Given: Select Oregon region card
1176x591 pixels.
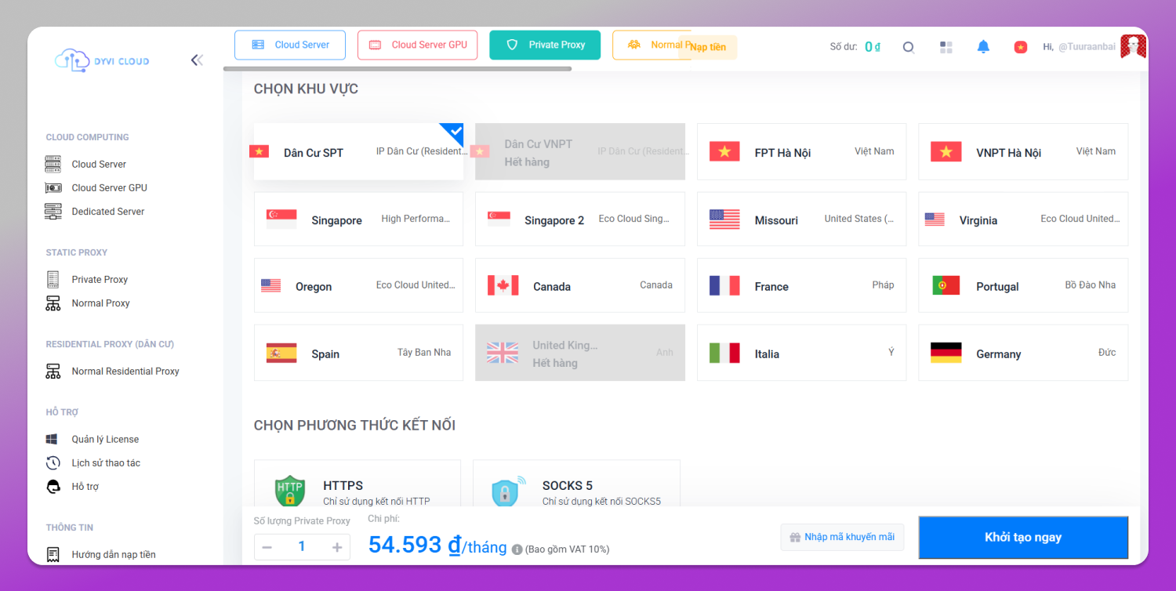Looking at the screenshot, I should pyautogui.click(x=358, y=286).
